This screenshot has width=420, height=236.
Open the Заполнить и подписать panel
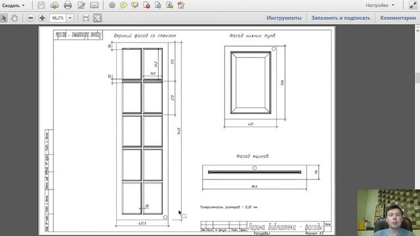pos(341,18)
